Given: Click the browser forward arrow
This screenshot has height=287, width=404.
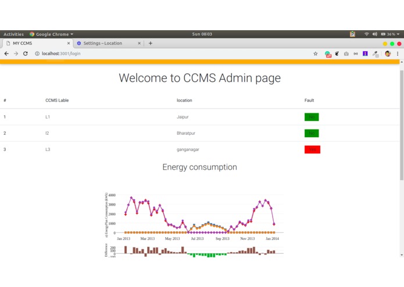Looking at the screenshot, I should (x=16, y=53).
